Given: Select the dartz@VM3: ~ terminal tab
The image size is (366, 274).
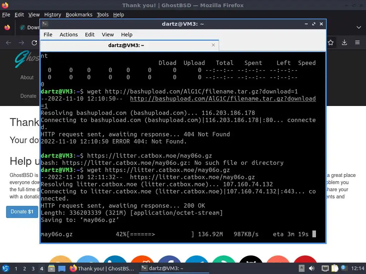Looking at the screenshot, I should (x=129, y=45).
